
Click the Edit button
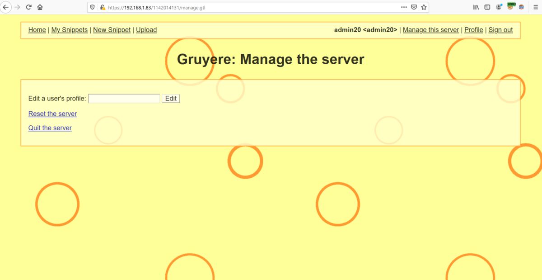click(x=171, y=99)
